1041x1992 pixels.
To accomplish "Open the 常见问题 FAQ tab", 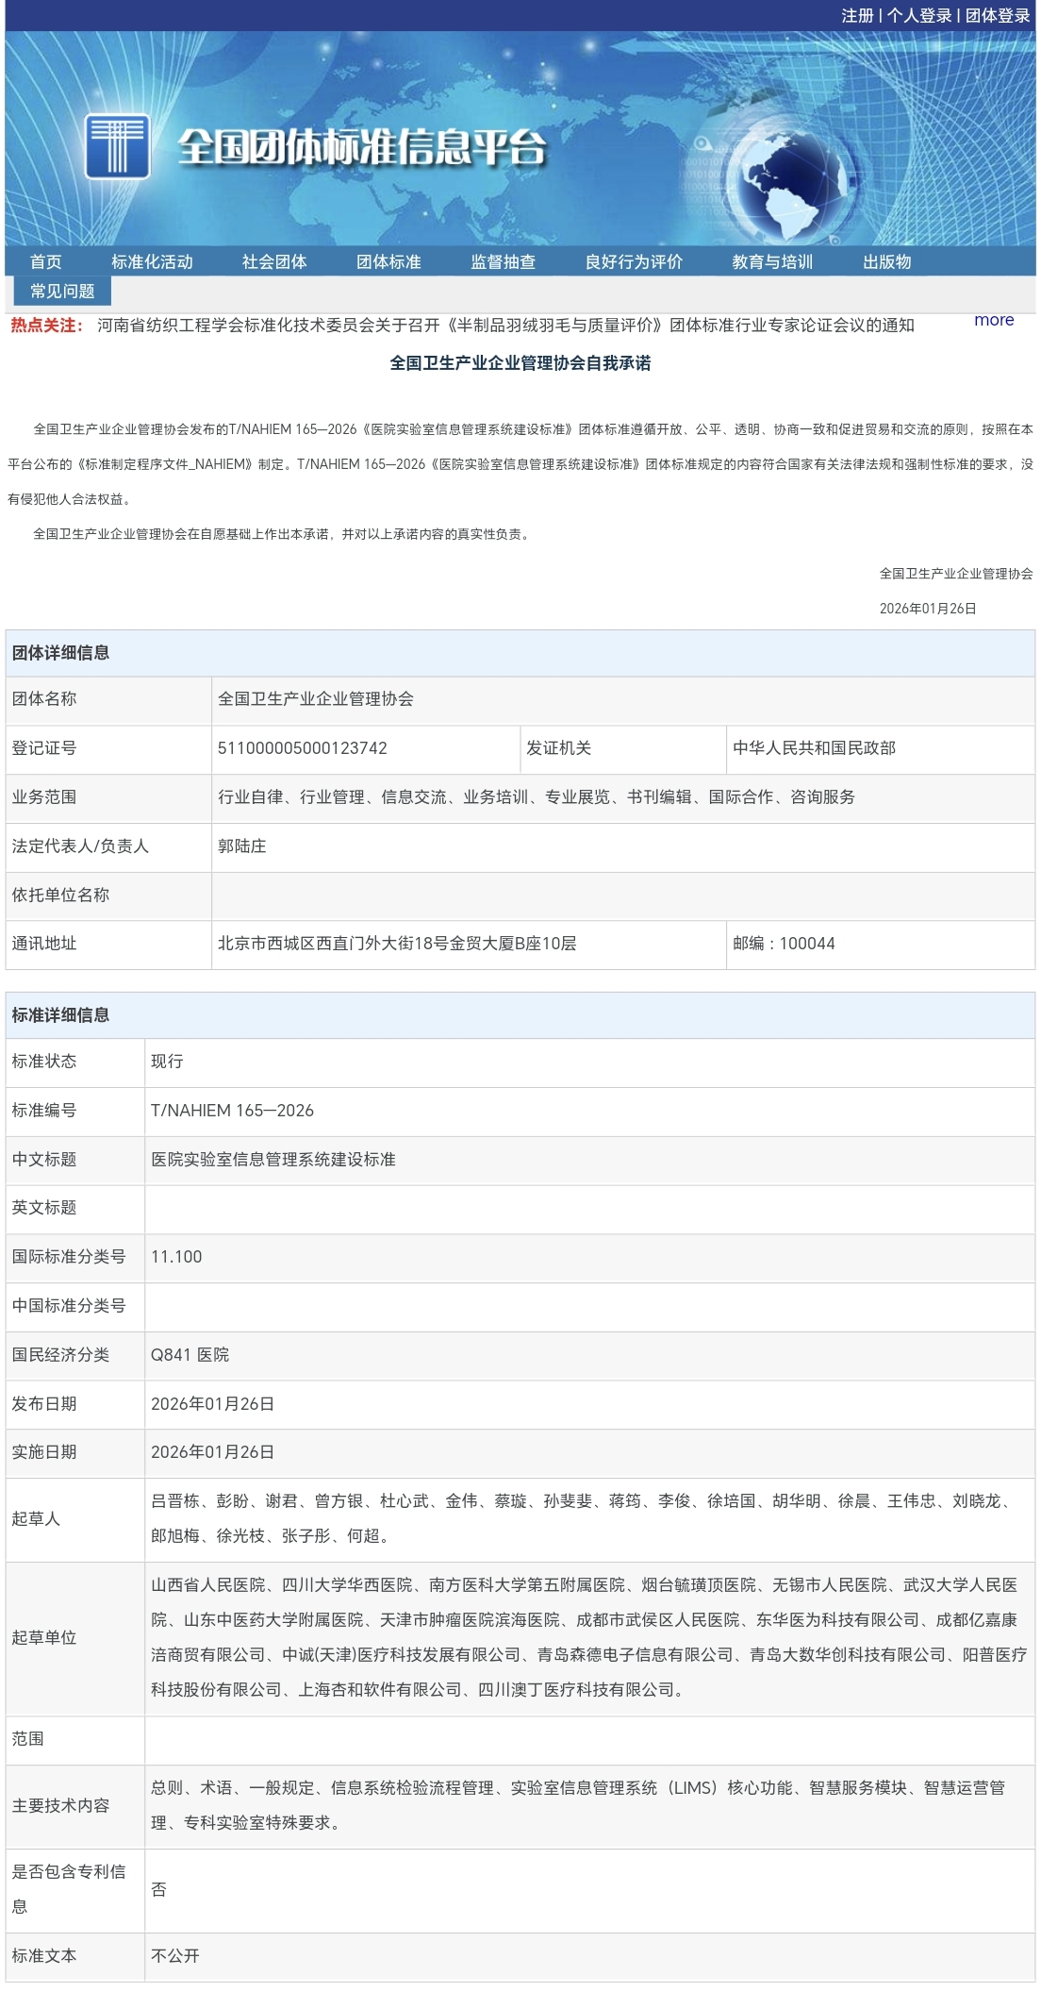I will (x=62, y=291).
